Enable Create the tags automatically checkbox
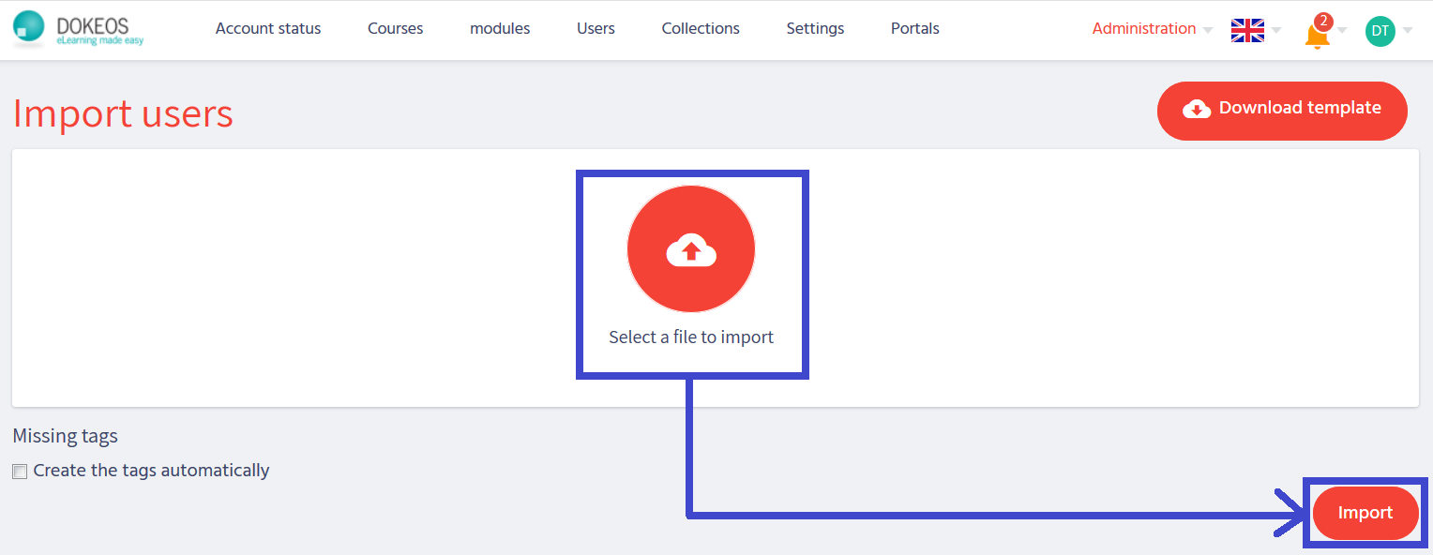Image resolution: width=1433 pixels, height=555 pixels. pyautogui.click(x=20, y=472)
